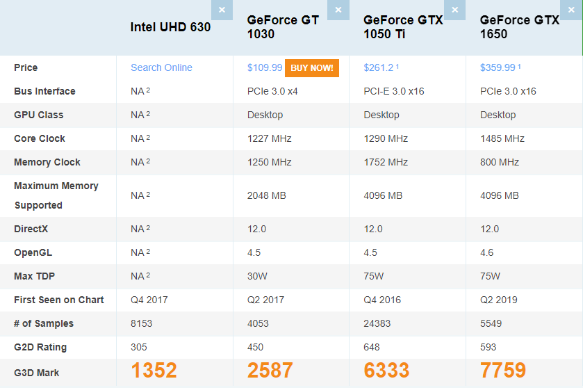Click the Maximum Memory Supported row label
Screen dimensions: 583x388
pyautogui.click(x=56, y=195)
